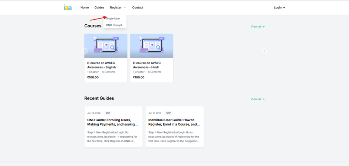Image resolution: width=349 pixels, height=166 pixels.
Task: Open the Contact page link
Action: click(138, 7)
